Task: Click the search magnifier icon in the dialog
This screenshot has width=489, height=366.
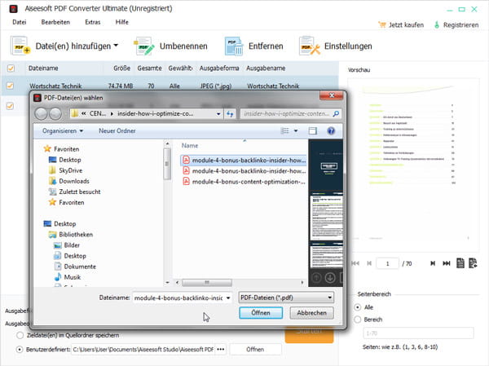Action: (336, 113)
